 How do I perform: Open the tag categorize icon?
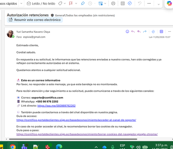click(x=60, y=3)
